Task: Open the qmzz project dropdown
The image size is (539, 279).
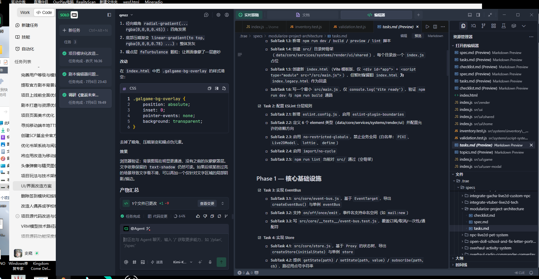Action: [x=126, y=15]
